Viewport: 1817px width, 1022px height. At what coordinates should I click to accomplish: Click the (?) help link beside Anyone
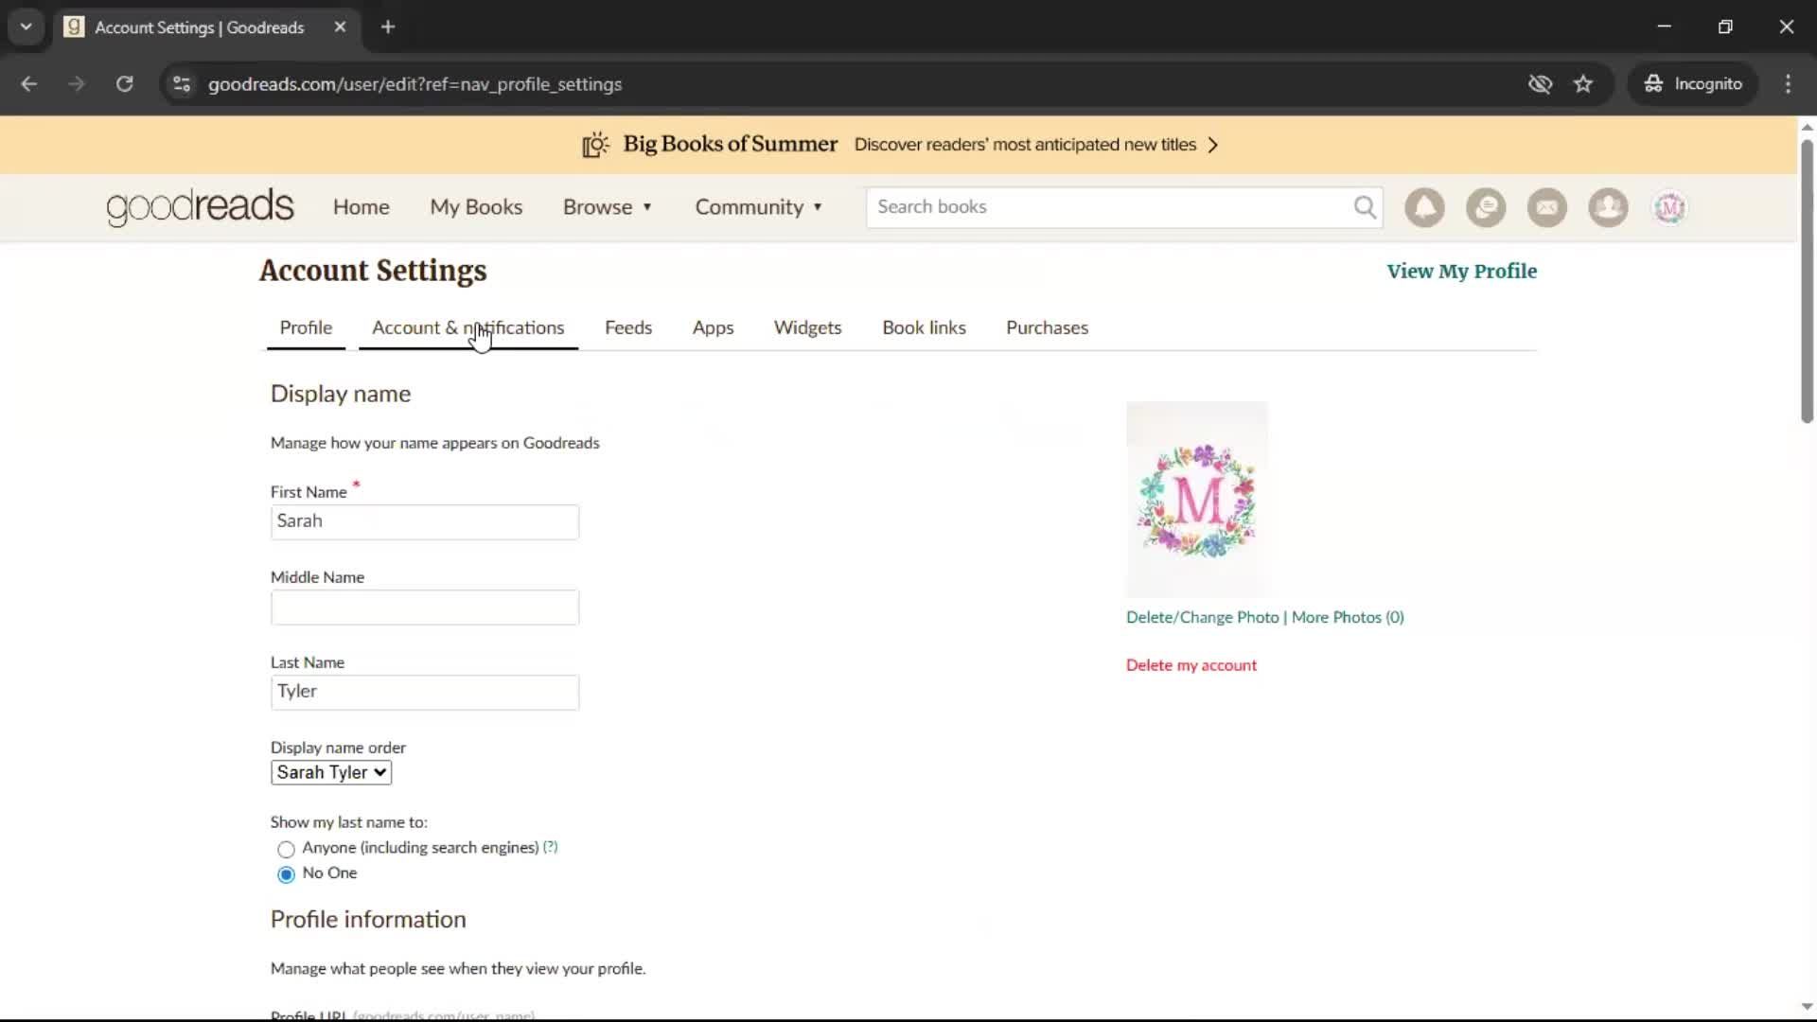tap(550, 847)
